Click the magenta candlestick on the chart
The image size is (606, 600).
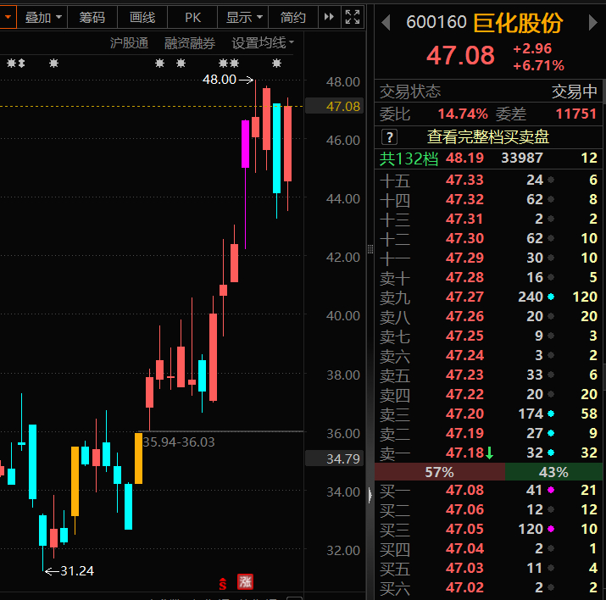tap(246, 144)
